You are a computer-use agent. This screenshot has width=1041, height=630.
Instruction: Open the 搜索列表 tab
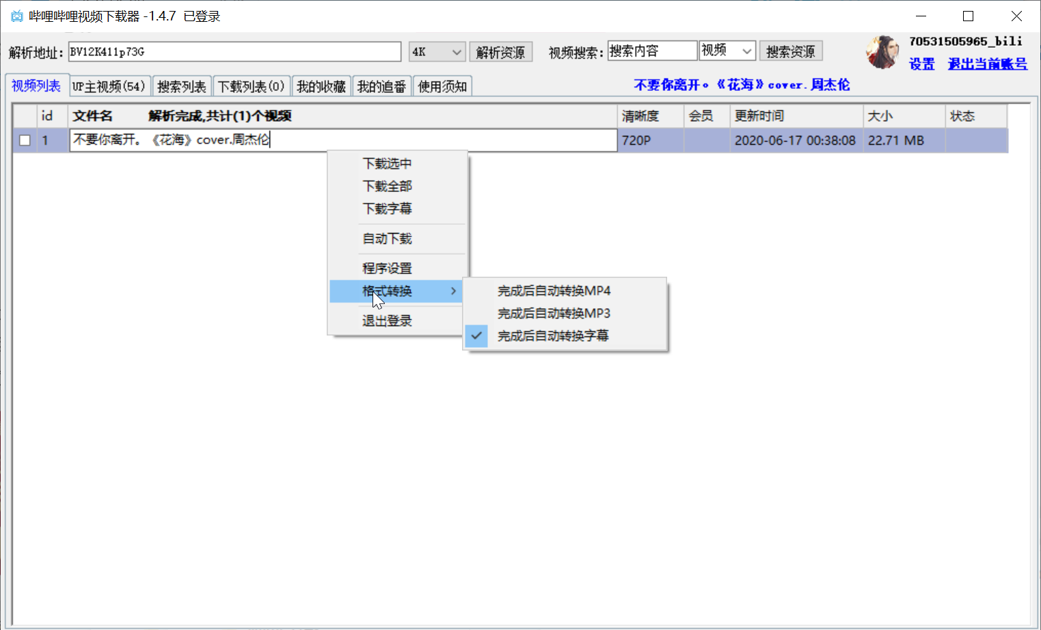coord(182,87)
